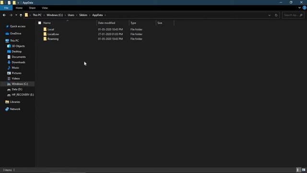The width and height of the screenshot is (307, 173).
Task: Open OneDrive in navigation pane
Action: 15,34
